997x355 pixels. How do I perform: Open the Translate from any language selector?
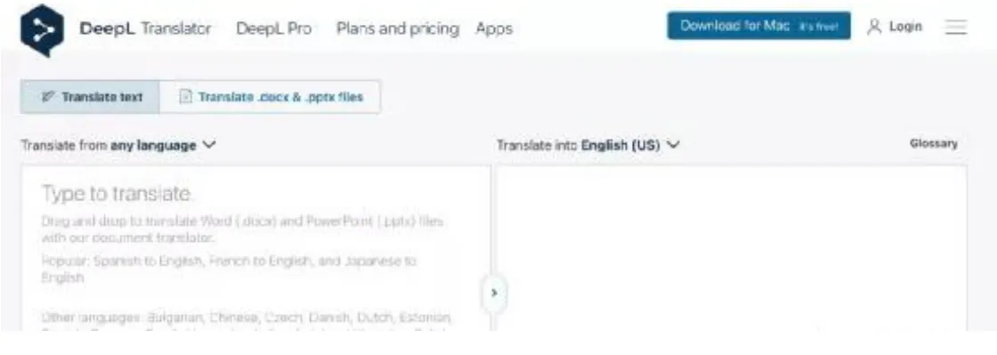click(118, 145)
